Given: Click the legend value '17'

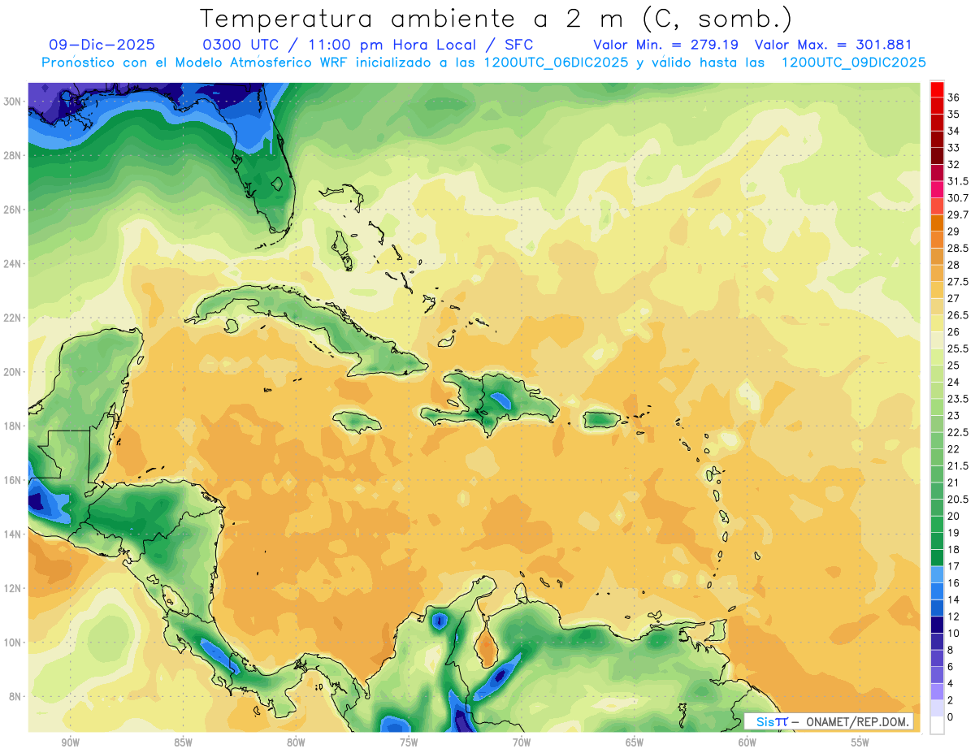Looking at the screenshot, I should click(x=954, y=566).
